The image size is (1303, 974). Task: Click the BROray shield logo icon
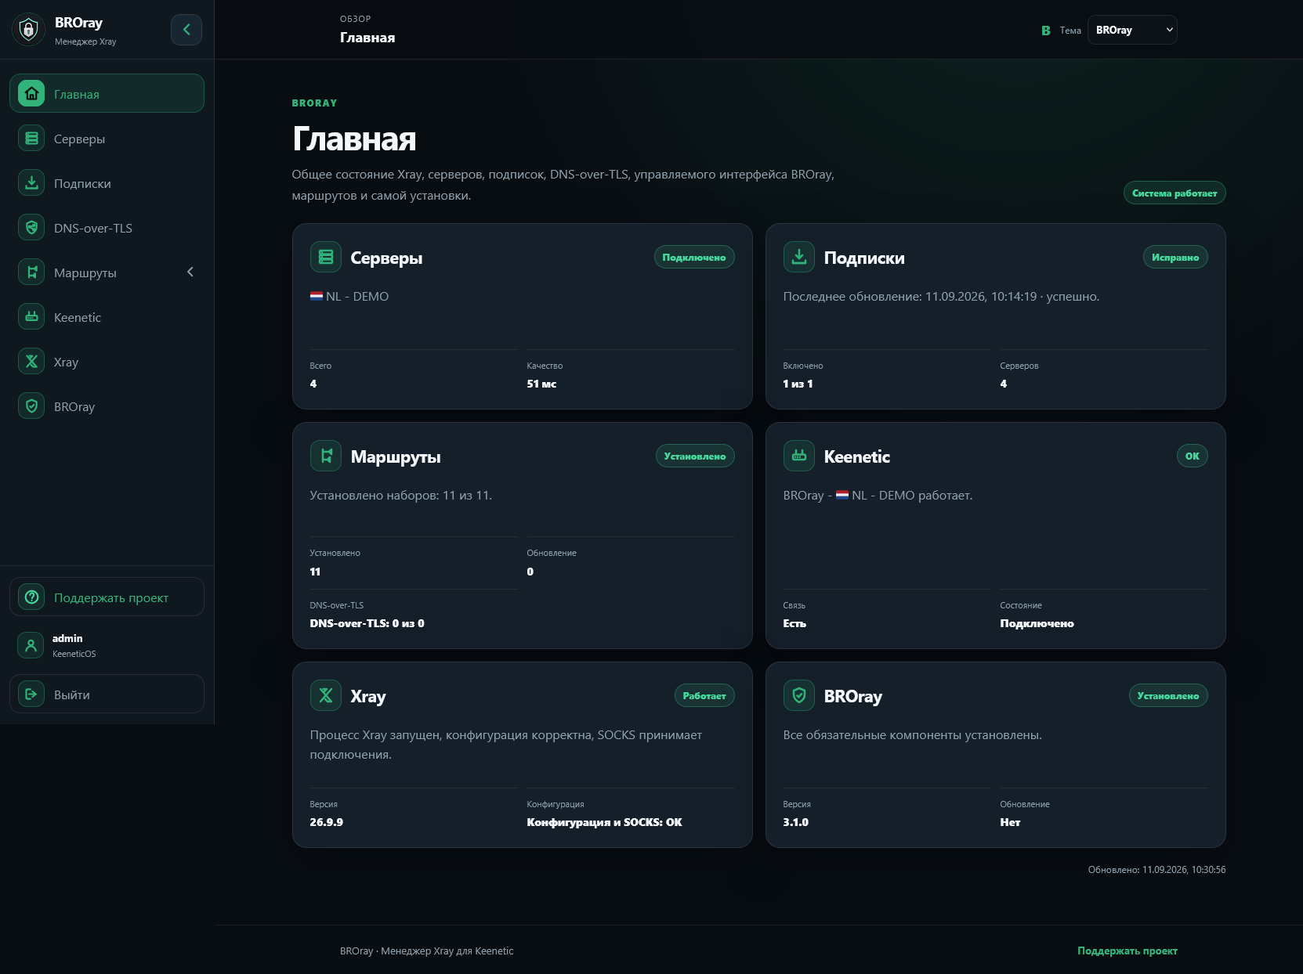29,30
